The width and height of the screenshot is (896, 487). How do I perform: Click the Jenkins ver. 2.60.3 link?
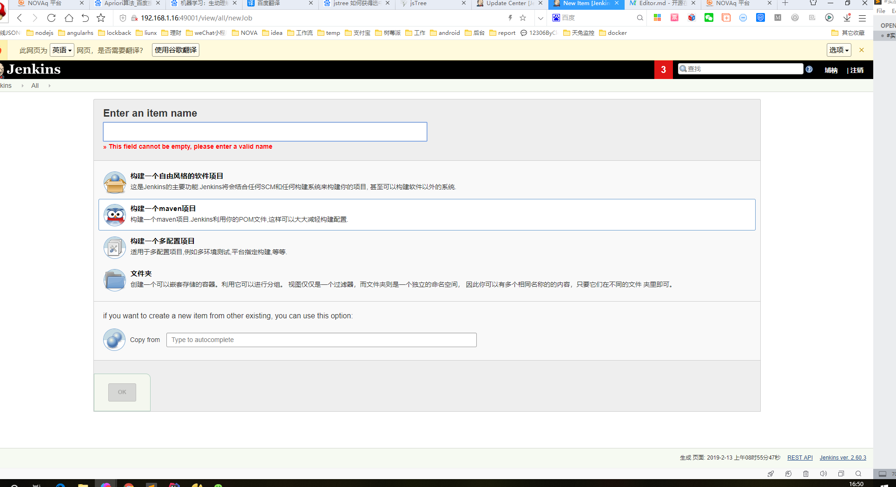pos(843,458)
